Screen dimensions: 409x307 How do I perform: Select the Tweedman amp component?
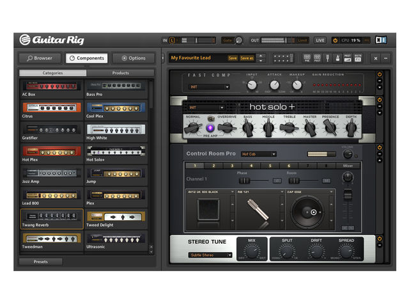(52, 241)
